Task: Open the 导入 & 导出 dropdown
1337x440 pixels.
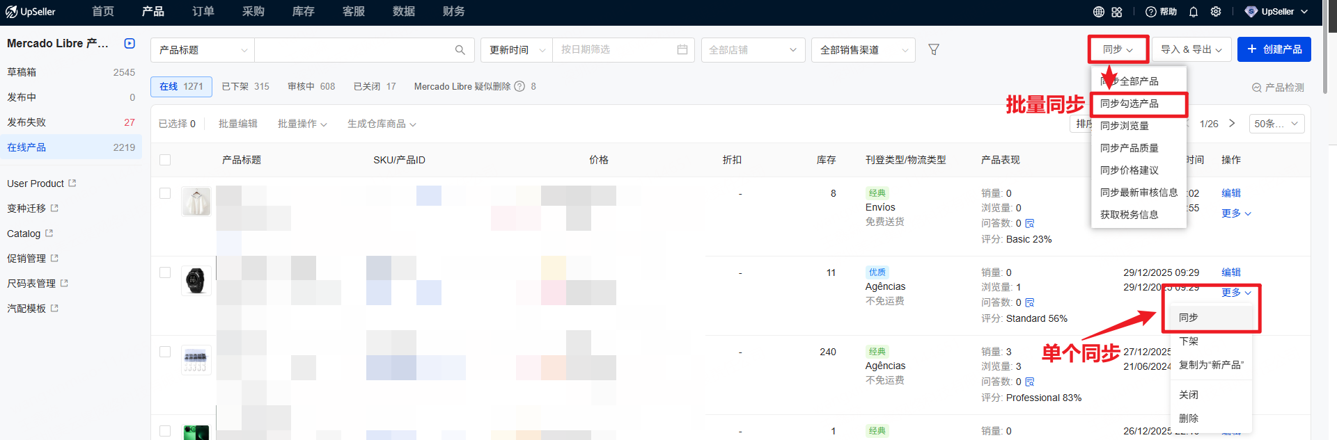Action: coord(1191,49)
